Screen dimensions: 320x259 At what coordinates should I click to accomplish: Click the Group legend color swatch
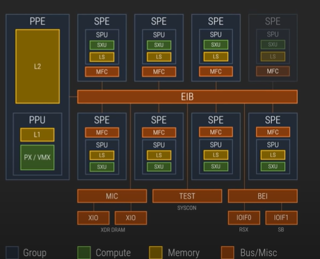point(12,253)
